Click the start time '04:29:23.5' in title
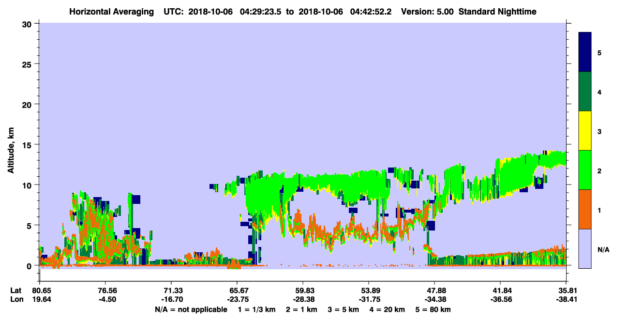 260,12
